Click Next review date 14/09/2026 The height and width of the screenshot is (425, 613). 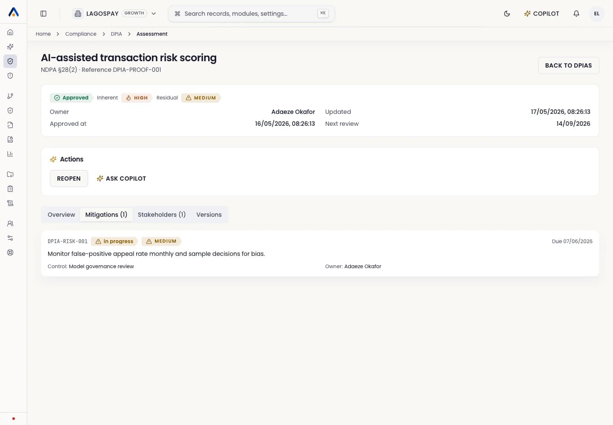[573, 124]
